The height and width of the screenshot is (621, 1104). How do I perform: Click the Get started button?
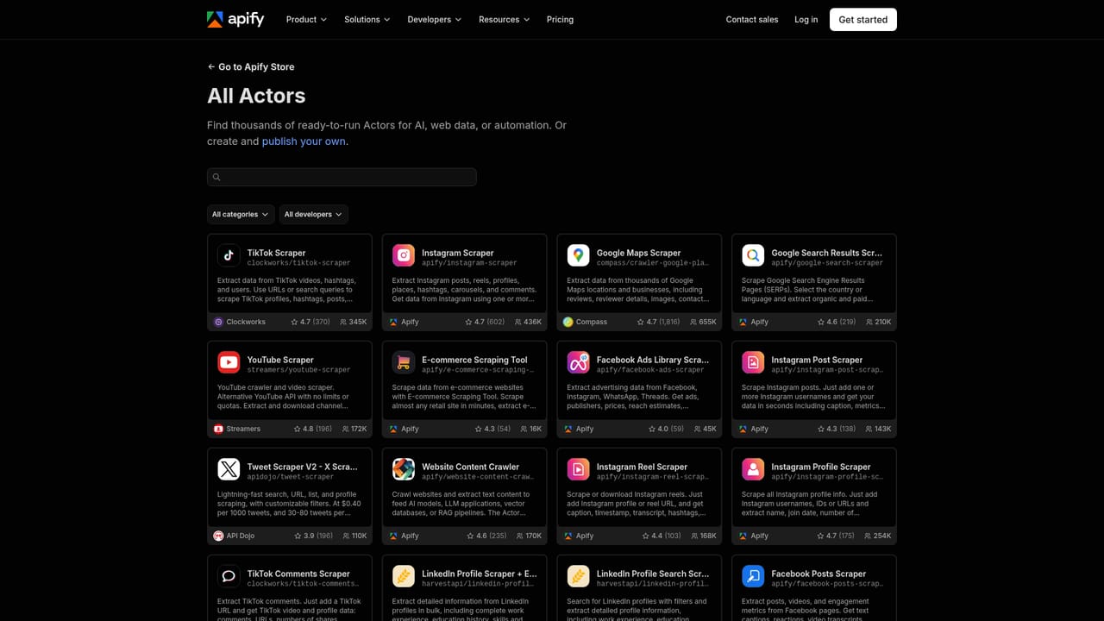(x=863, y=19)
